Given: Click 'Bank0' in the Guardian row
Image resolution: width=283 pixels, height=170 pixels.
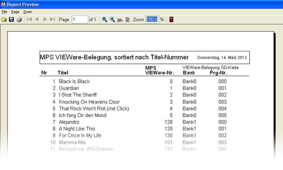Looking at the screenshot, I should [x=189, y=88].
